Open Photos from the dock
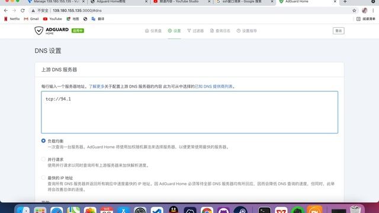 90,209
